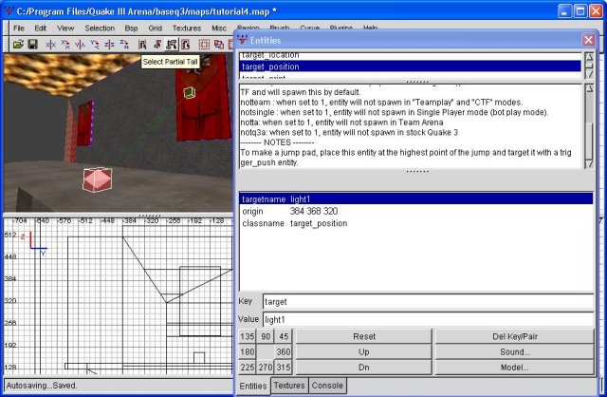Open the View menu

pos(65,28)
